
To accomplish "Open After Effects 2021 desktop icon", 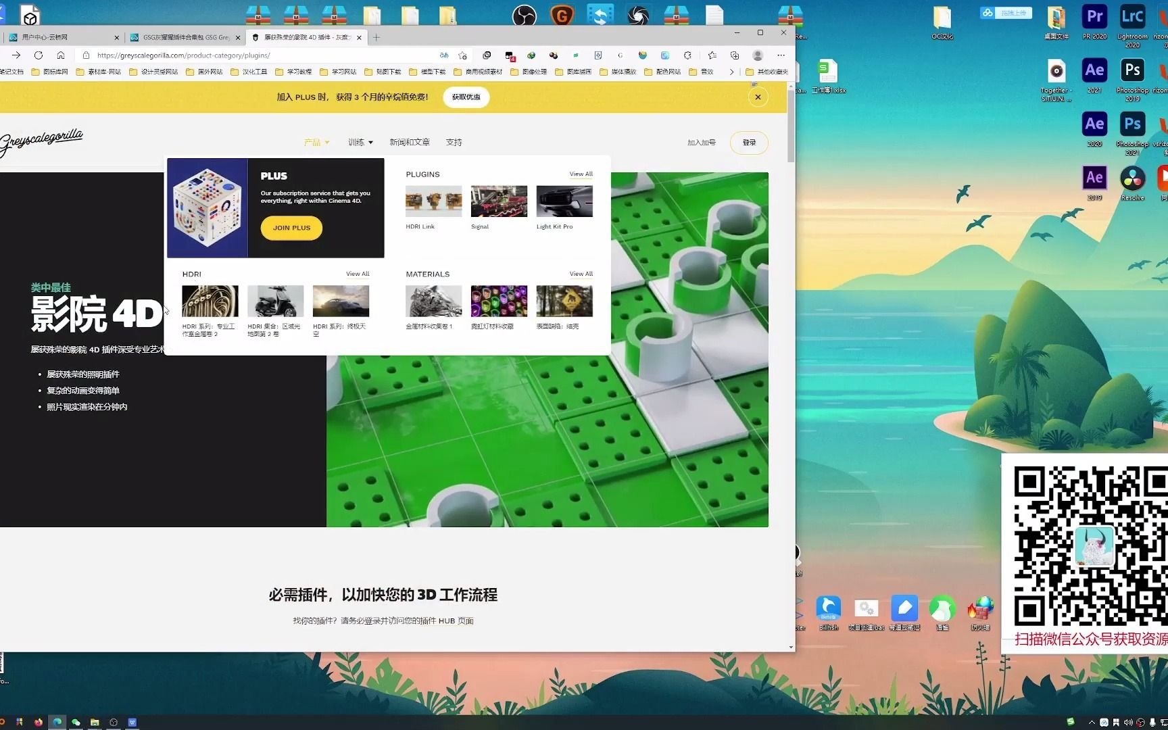I will point(1094,75).
